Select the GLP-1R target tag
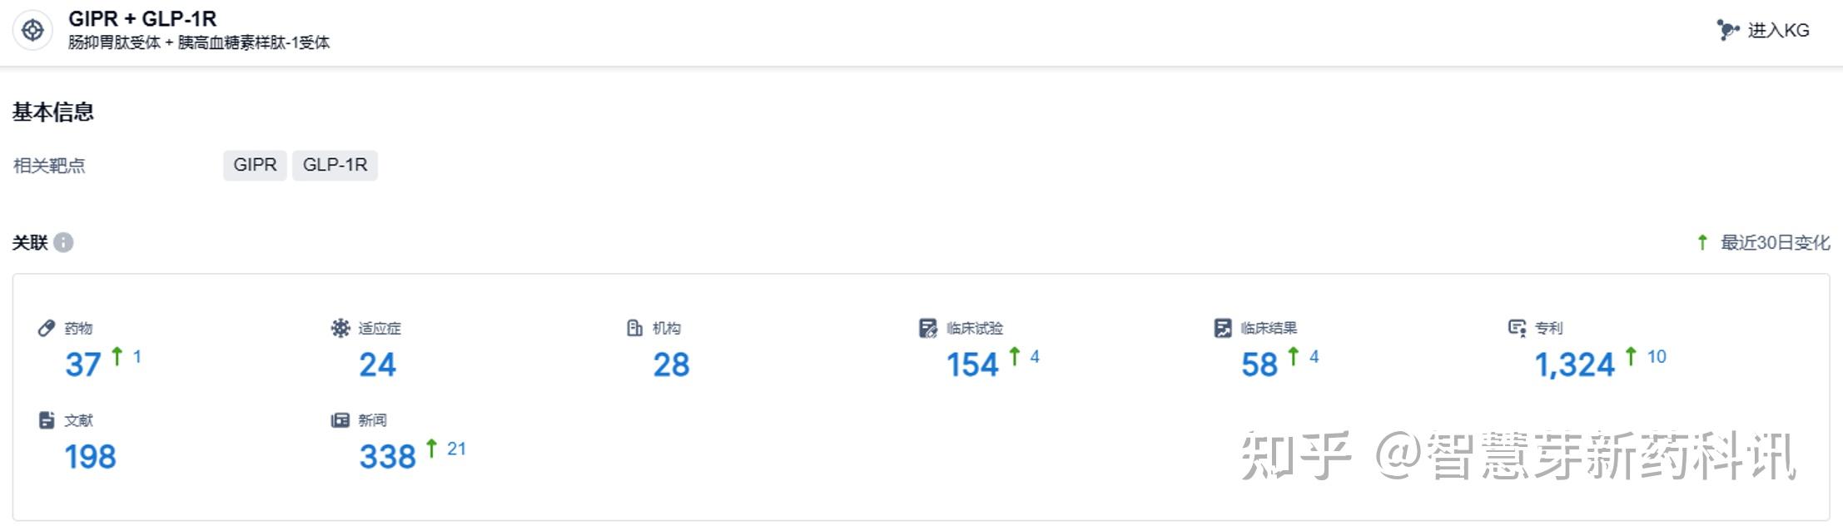This screenshot has width=1843, height=531. point(335,165)
